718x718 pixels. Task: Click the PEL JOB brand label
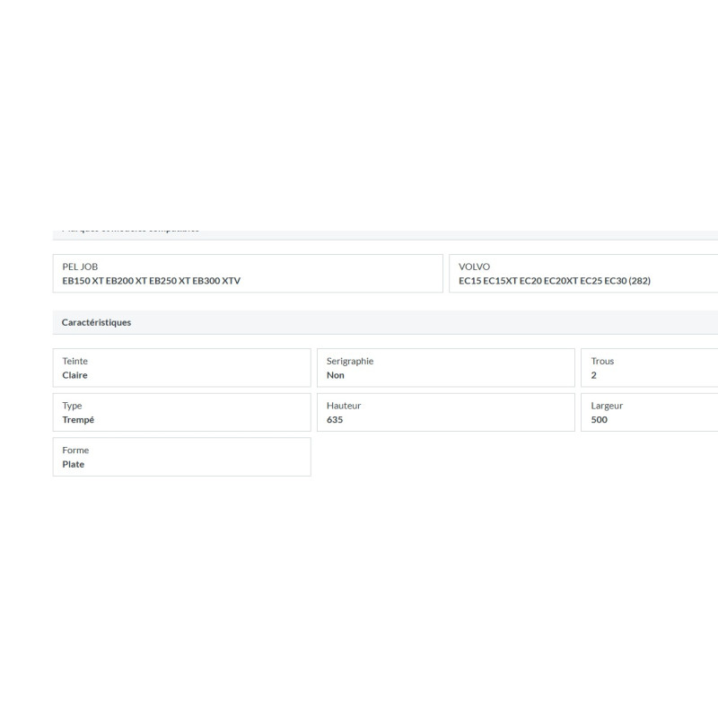coord(80,267)
